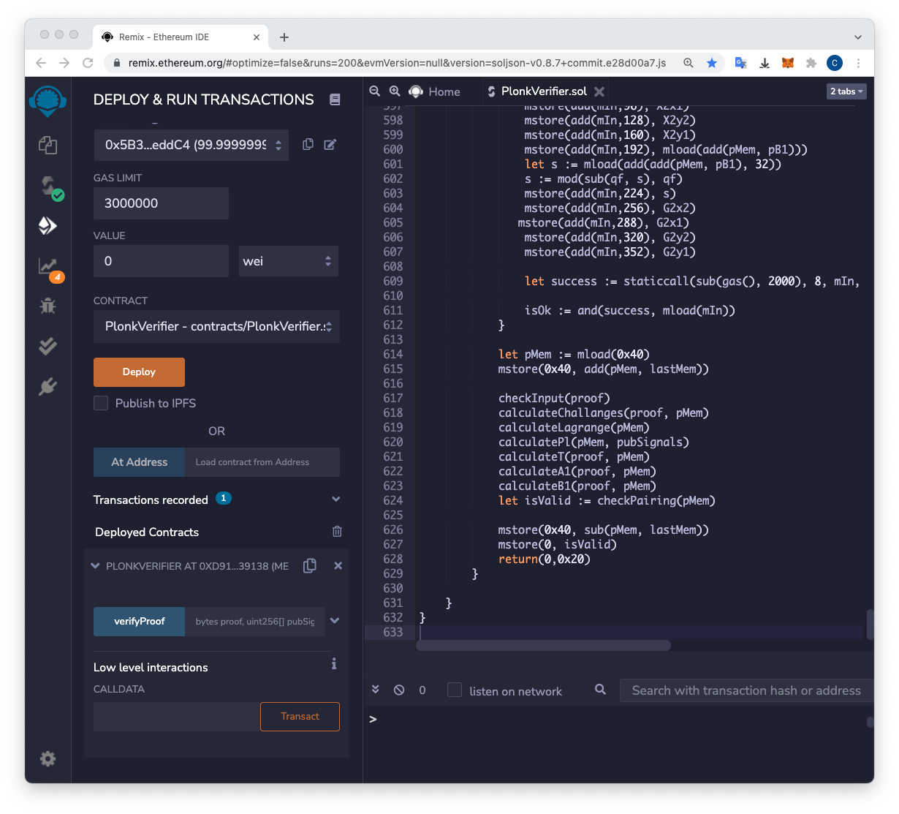Click the editor horizontal scrollbar

click(x=543, y=646)
